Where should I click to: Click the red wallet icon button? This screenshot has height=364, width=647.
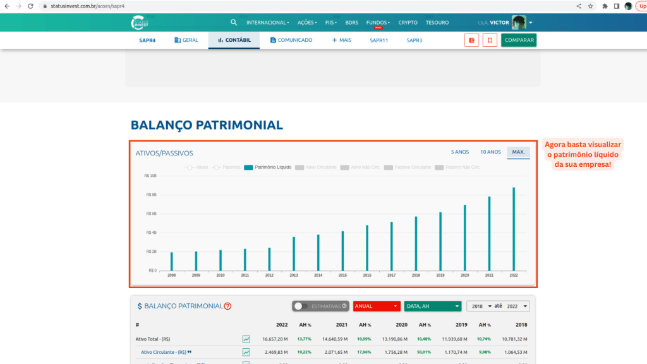coord(471,40)
